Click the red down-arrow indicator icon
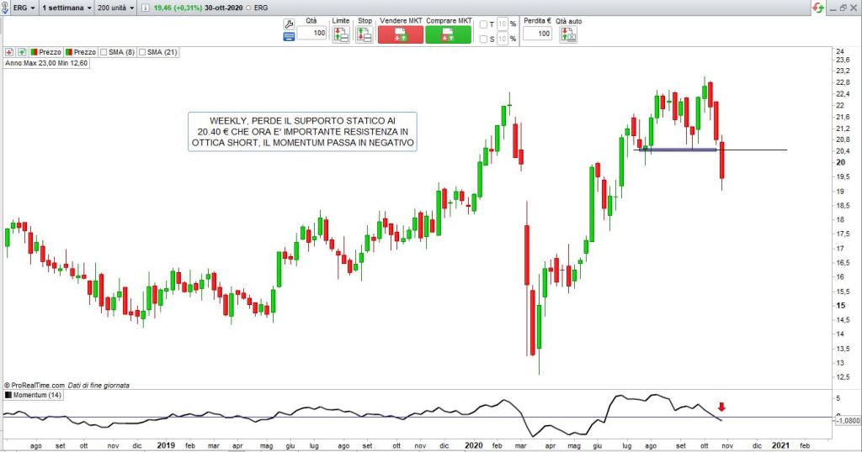Screen dimensions: 862x452 click(9, 52)
